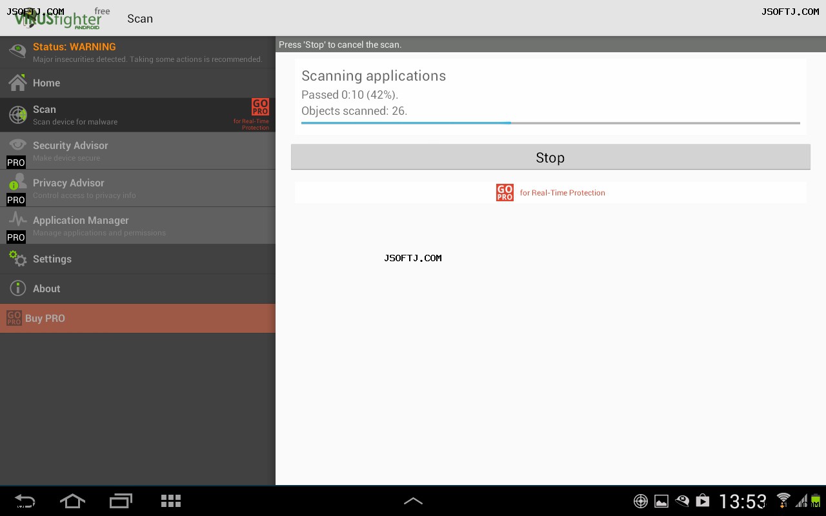Click the scan progress bar
The image size is (826, 516).
point(550,123)
